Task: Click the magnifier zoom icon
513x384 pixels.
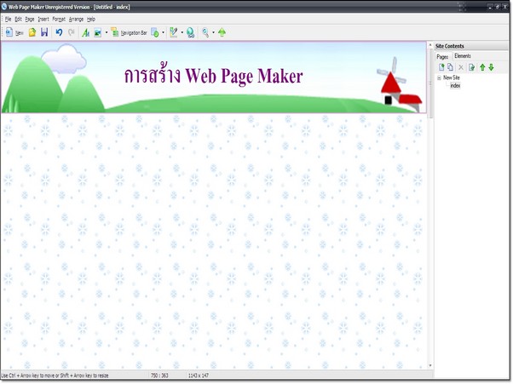Action: (205, 32)
